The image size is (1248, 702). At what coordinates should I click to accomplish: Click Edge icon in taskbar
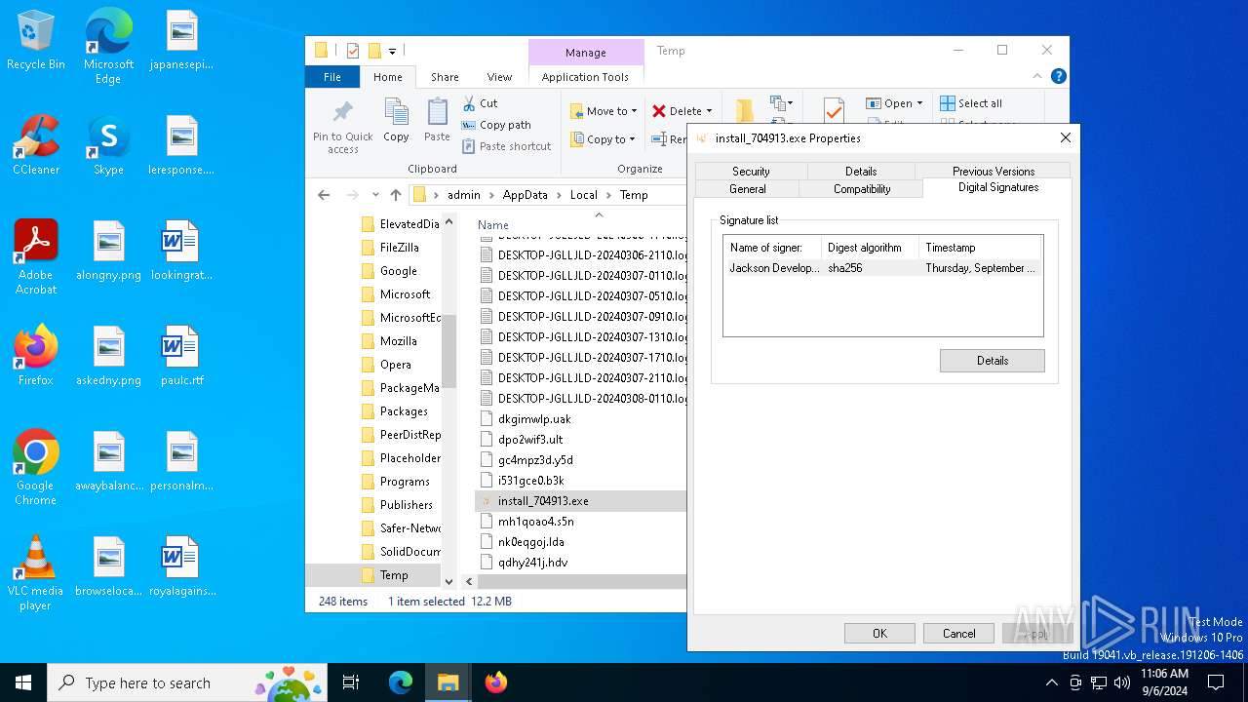pos(401,682)
